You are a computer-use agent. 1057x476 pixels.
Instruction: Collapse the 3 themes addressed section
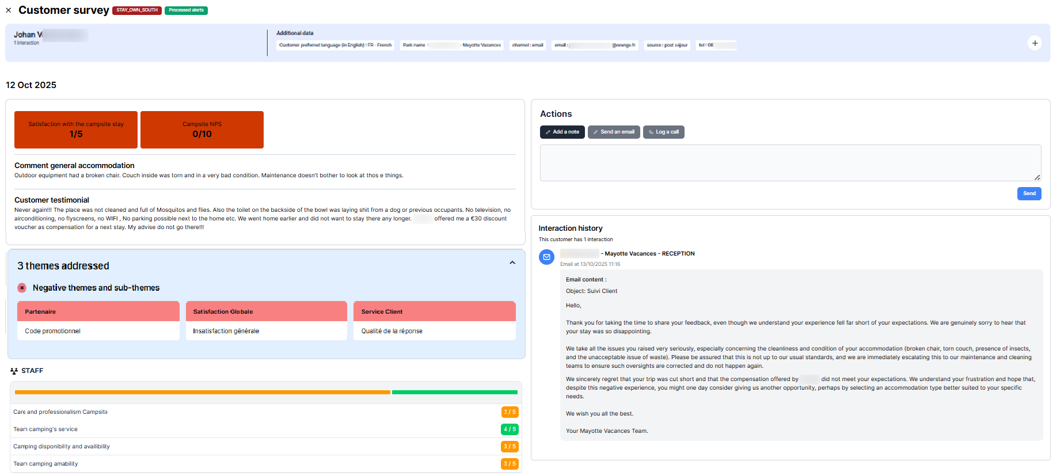coord(512,263)
